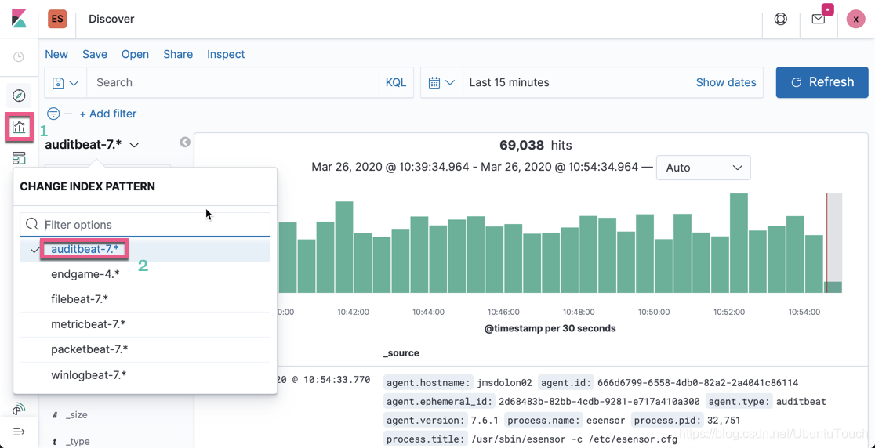875x448 pixels.
Task: Open the Dashboard icon in sidebar
Action: pos(19,158)
